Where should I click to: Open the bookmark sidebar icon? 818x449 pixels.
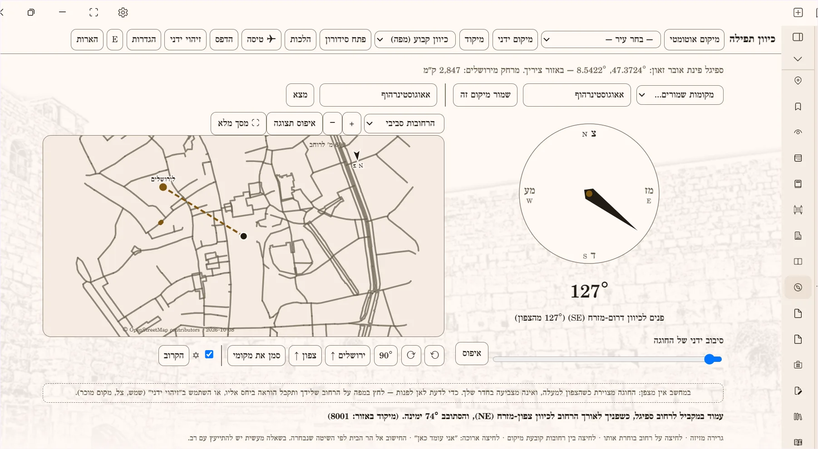[x=798, y=107]
